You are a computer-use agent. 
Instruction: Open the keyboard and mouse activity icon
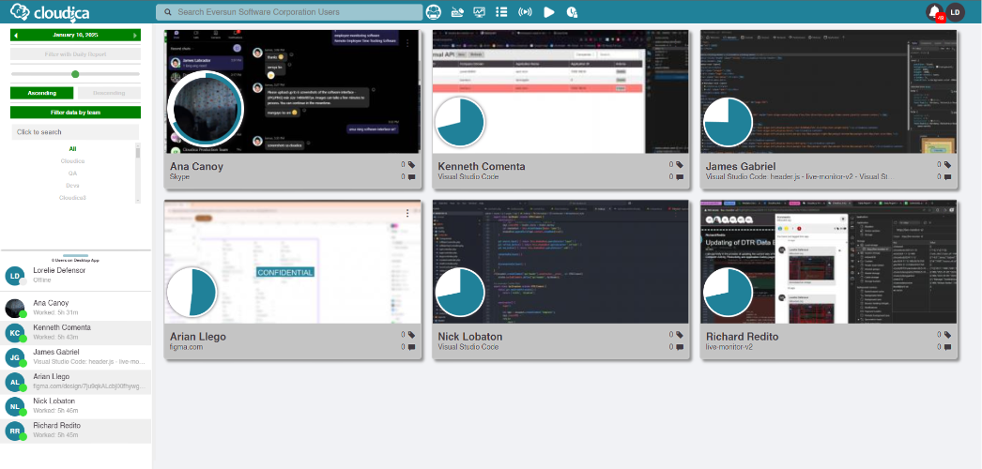(x=458, y=12)
